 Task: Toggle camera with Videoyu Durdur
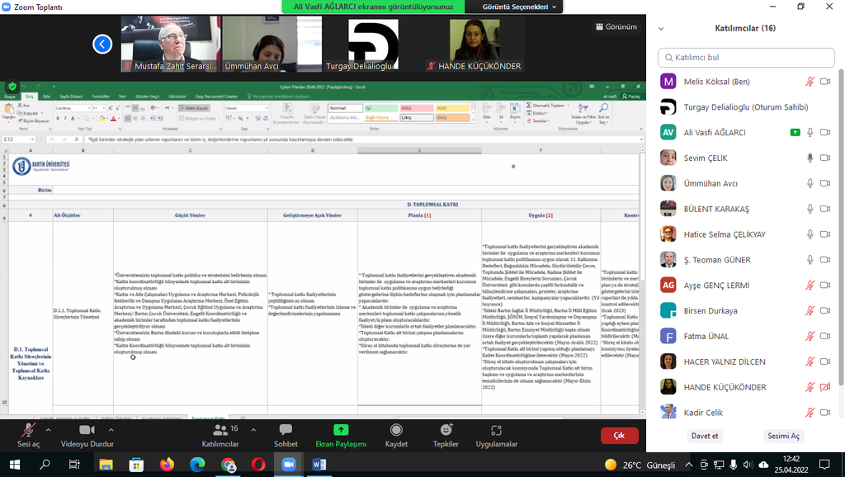(x=87, y=430)
